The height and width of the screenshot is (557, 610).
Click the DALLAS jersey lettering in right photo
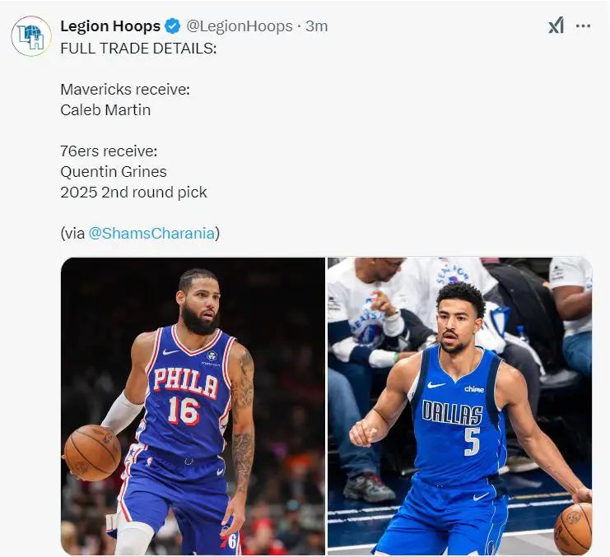[x=452, y=411]
